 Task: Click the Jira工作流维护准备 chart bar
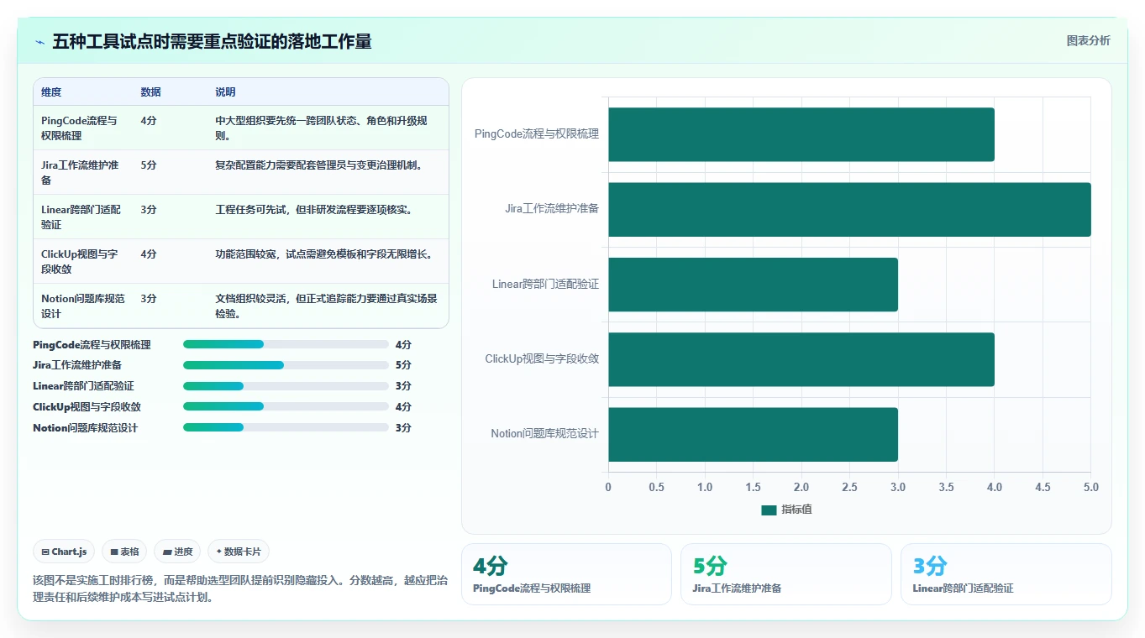click(x=849, y=209)
